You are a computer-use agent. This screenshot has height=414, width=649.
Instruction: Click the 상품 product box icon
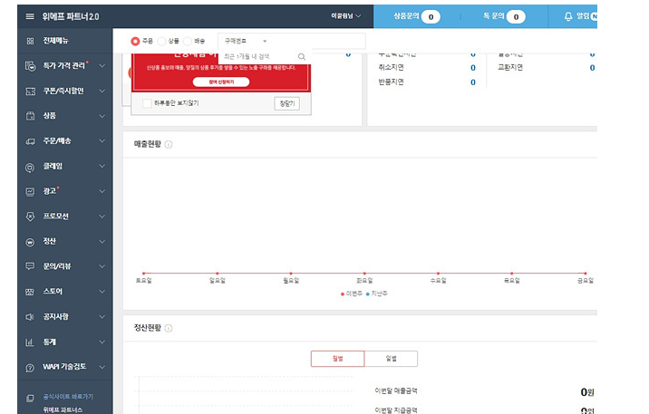pos(30,116)
